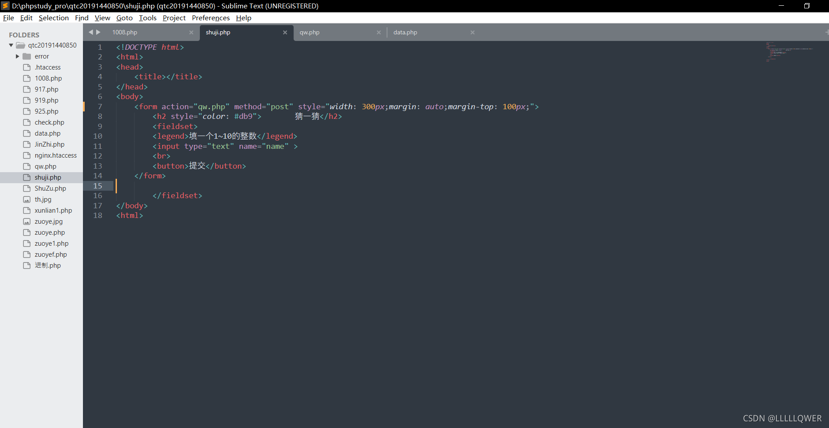Click the Sublime Text title bar icon

[5, 6]
